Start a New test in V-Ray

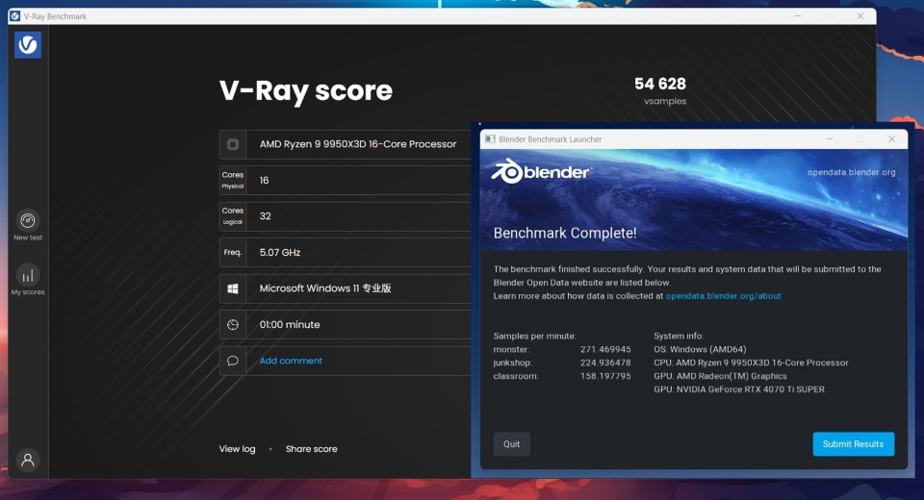coord(28,226)
